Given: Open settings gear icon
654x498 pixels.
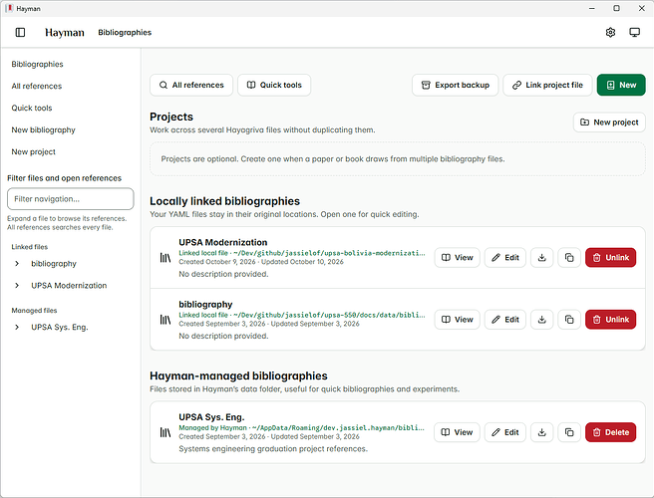Looking at the screenshot, I should (x=610, y=32).
